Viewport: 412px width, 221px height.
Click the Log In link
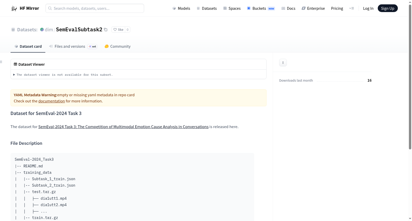pyautogui.click(x=368, y=8)
